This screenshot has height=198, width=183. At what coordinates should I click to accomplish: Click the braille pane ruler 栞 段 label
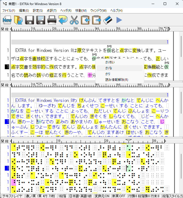(5, 141)
